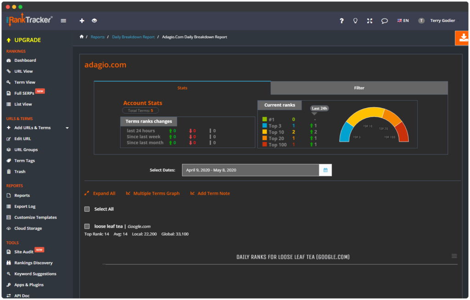Open chart hamburger menu for daily ranks
This screenshot has height=300, width=470.
(x=454, y=256)
